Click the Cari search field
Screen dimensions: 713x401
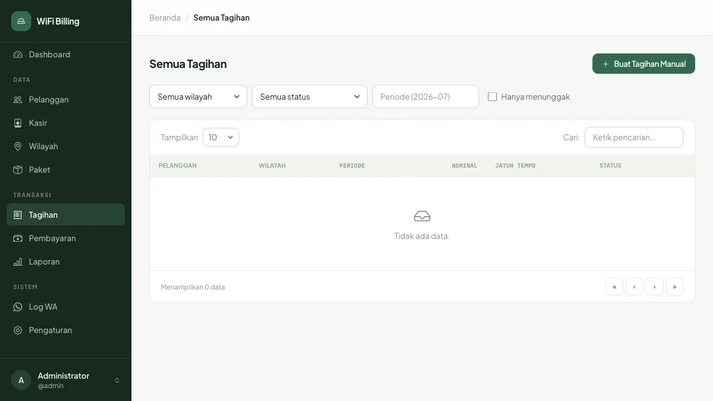(634, 138)
